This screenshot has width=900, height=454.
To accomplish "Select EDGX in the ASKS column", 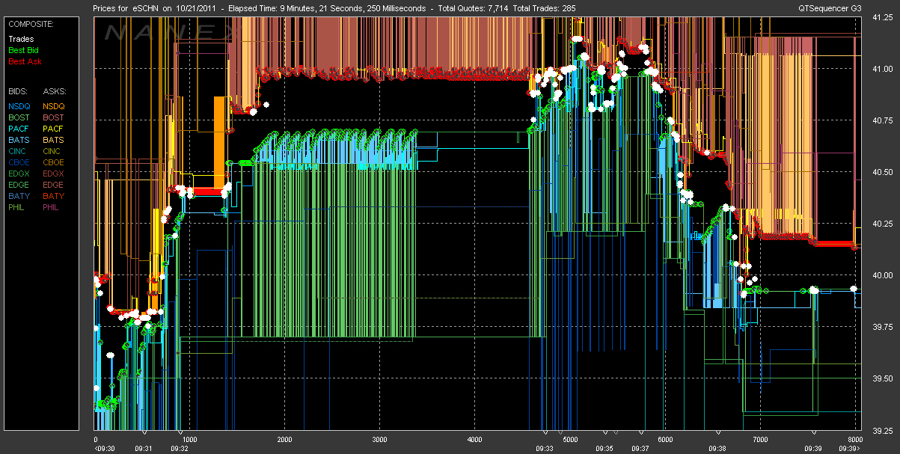I will [x=54, y=174].
